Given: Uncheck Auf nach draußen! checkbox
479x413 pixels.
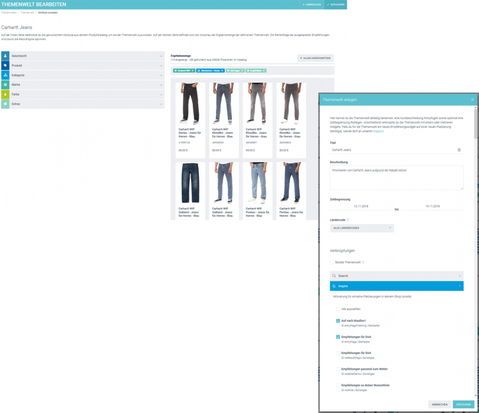Looking at the screenshot, I should [338, 321].
